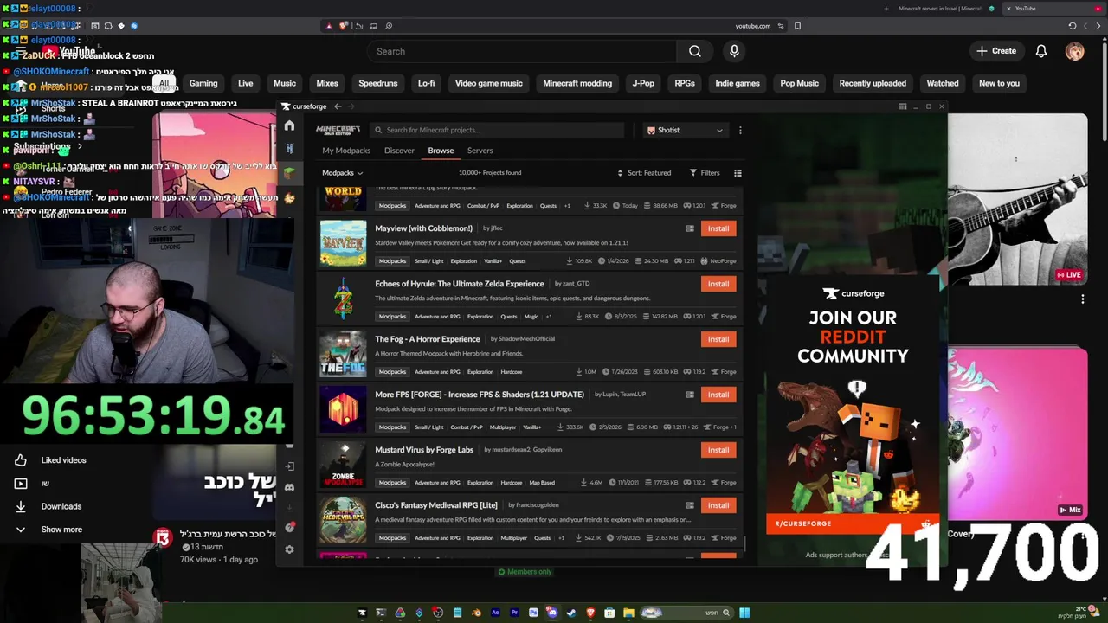Open CurseForge home icon in sidebar
The width and height of the screenshot is (1108, 623).
pyautogui.click(x=289, y=125)
